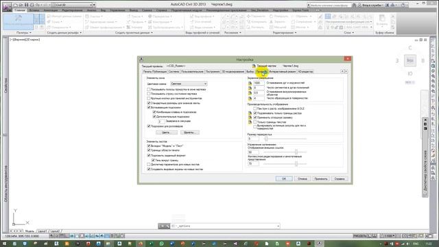Check Только границы текстов text boundary checkbox

tap(255, 122)
